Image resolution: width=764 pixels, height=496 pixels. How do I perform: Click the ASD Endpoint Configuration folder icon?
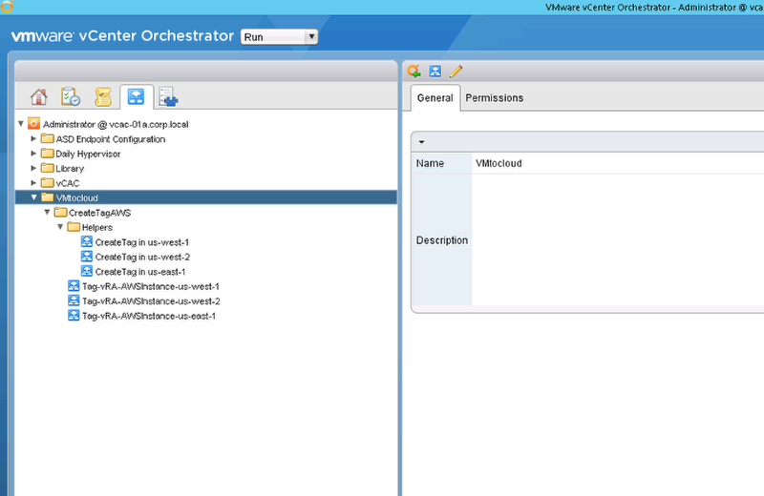coord(47,138)
